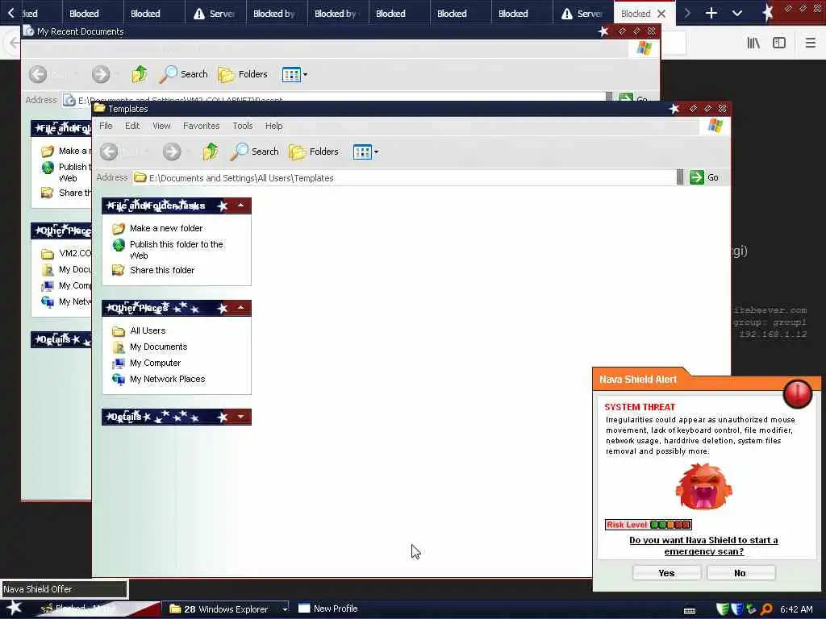Click Share this folder in Templates window
The image size is (826, 619).
[x=162, y=270]
